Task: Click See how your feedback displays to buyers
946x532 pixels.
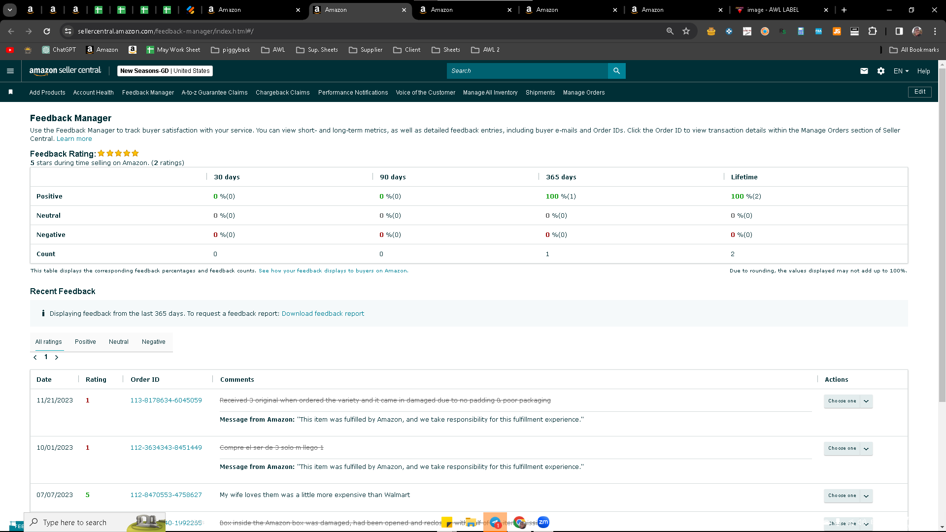Action: click(x=334, y=270)
